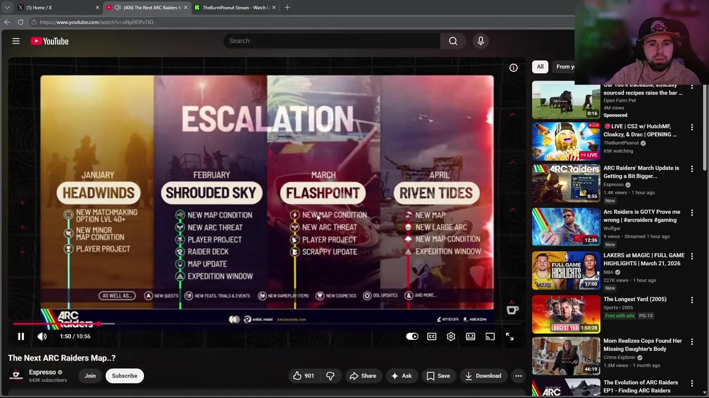
Task: Close the Home / X browser tab
Action: click(97, 8)
